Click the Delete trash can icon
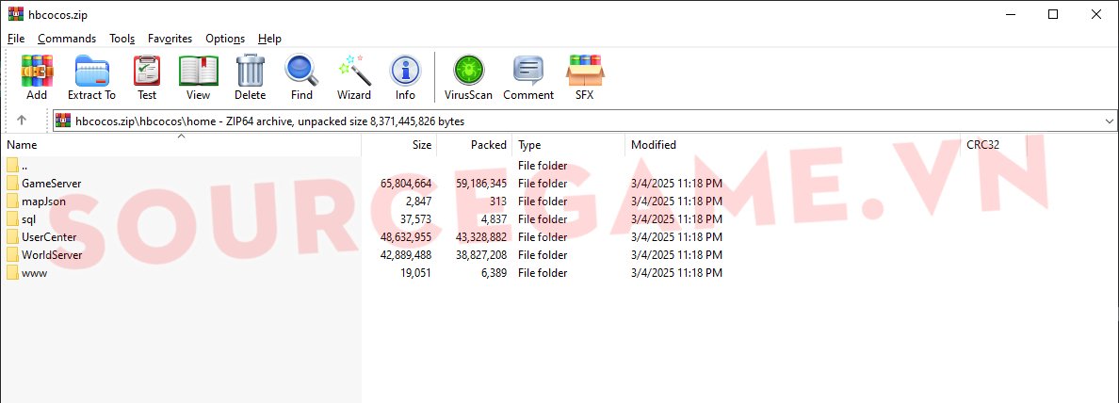Image resolution: width=1119 pixels, height=403 pixels. 250,76
